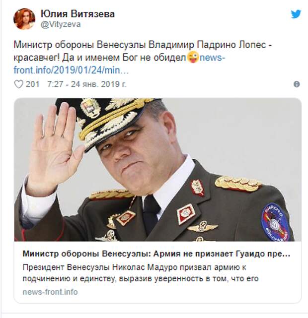Click card description about Президент Венесуэлы Николас Мадуро

click(x=140, y=273)
